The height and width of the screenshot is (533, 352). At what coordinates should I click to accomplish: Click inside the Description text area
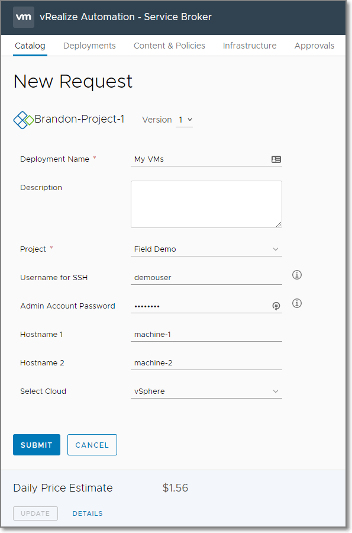pos(206,204)
